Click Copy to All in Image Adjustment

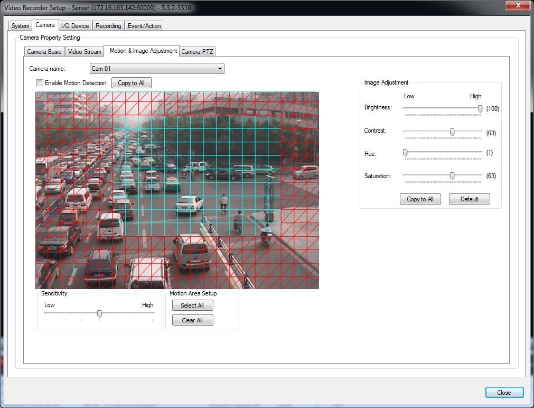point(420,199)
